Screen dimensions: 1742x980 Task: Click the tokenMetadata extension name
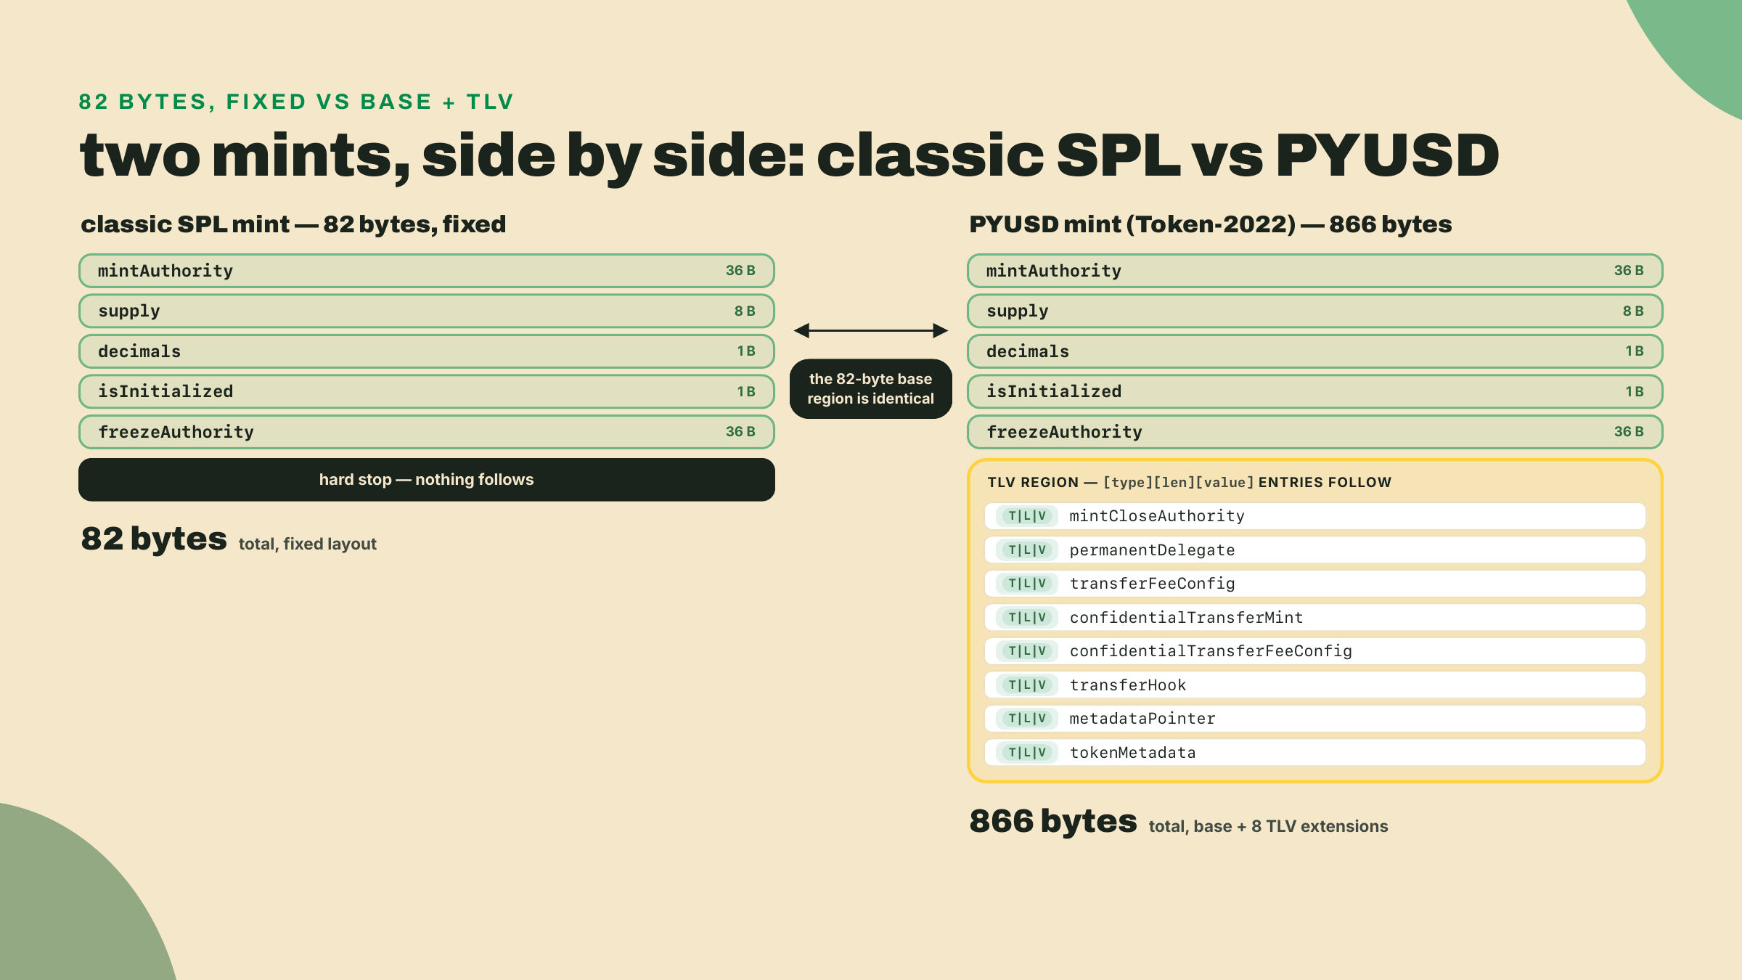click(1132, 753)
